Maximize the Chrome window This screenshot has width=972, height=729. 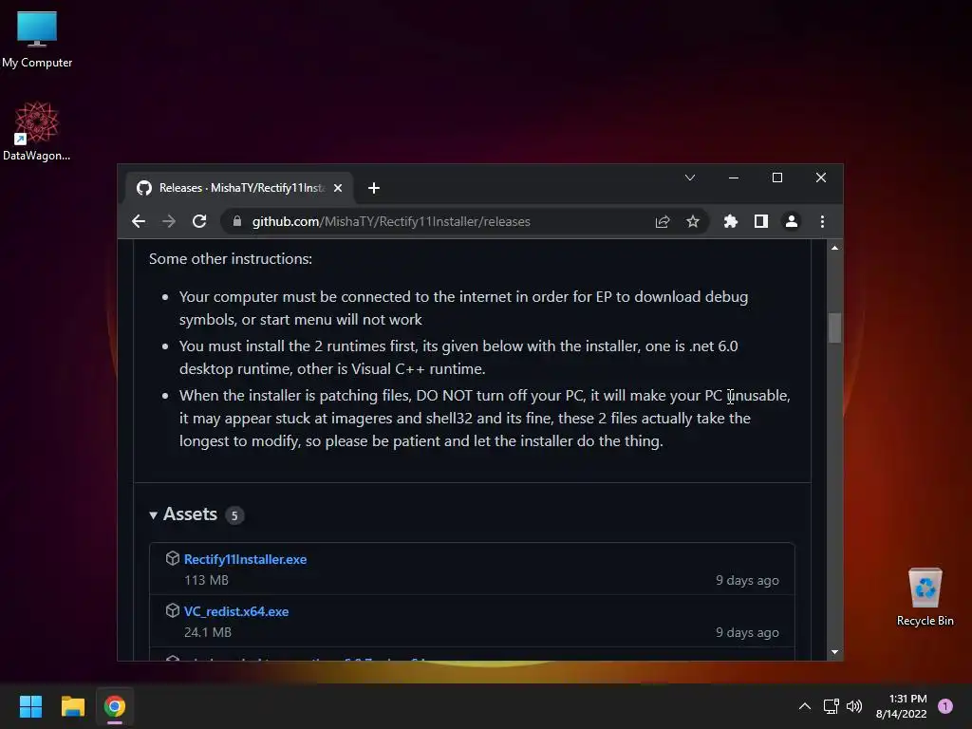click(x=777, y=178)
